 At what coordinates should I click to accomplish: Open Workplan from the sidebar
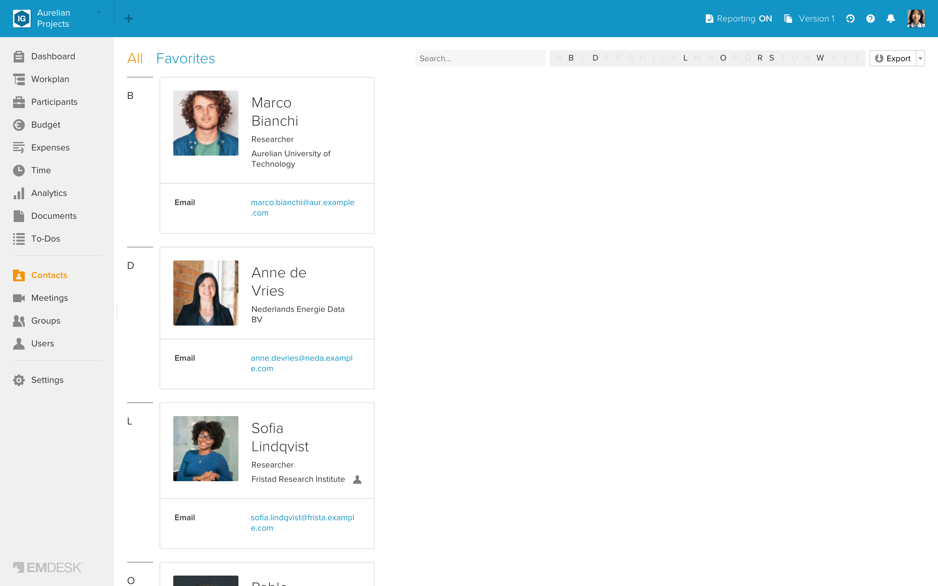coord(50,79)
